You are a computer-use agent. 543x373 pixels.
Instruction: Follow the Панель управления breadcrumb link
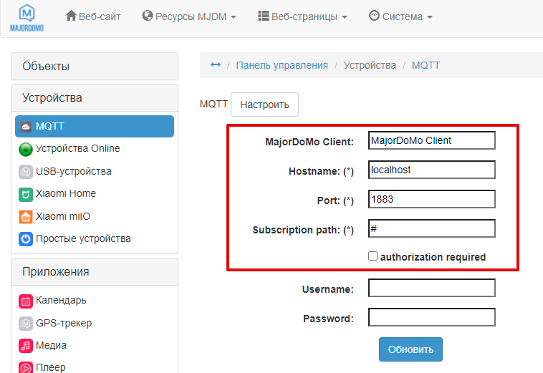tap(282, 65)
